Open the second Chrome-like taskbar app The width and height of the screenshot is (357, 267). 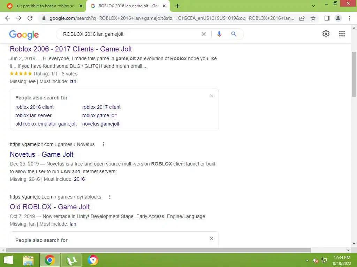(x=93, y=260)
